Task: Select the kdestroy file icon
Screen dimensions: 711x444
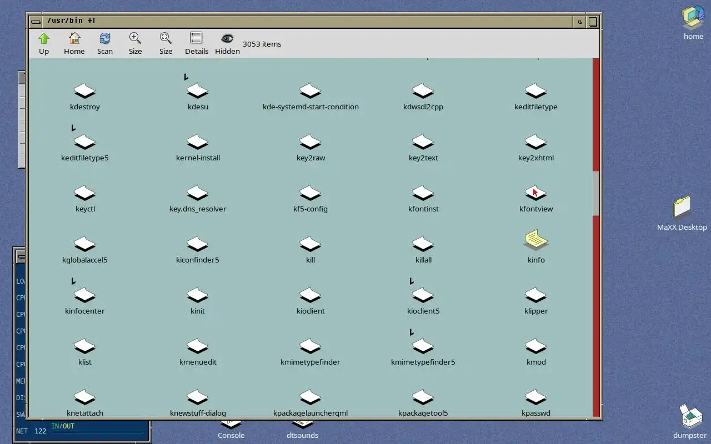Action: pyautogui.click(x=85, y=91)
